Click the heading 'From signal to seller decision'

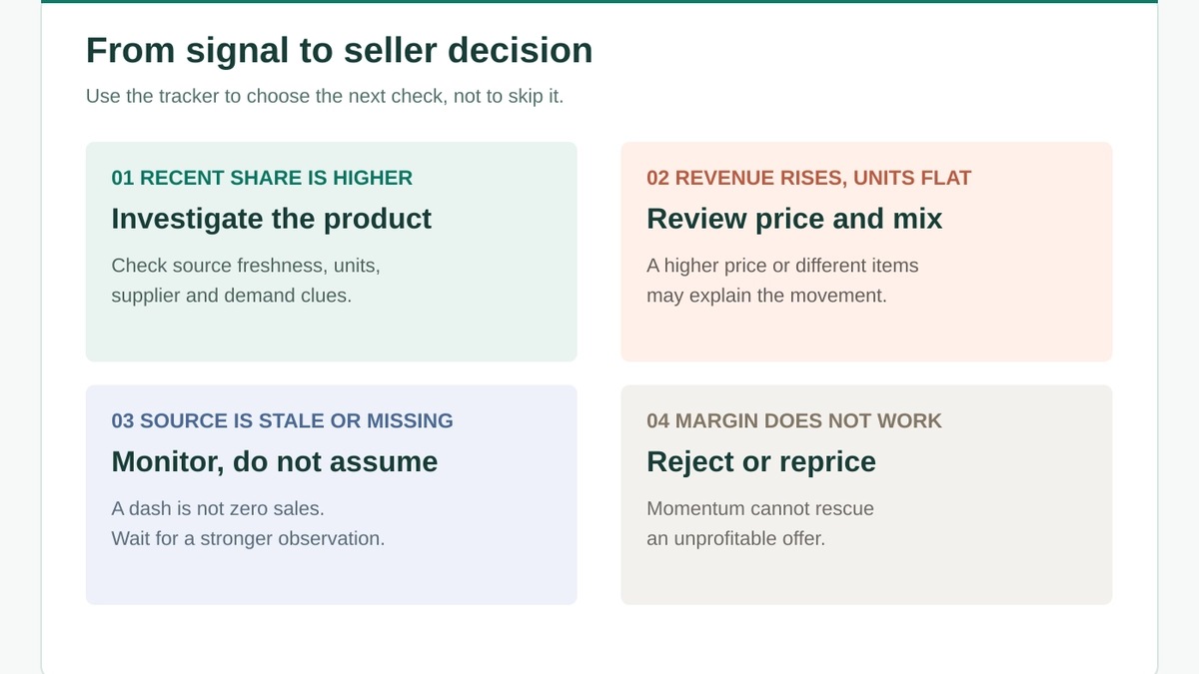click(339, 50)
